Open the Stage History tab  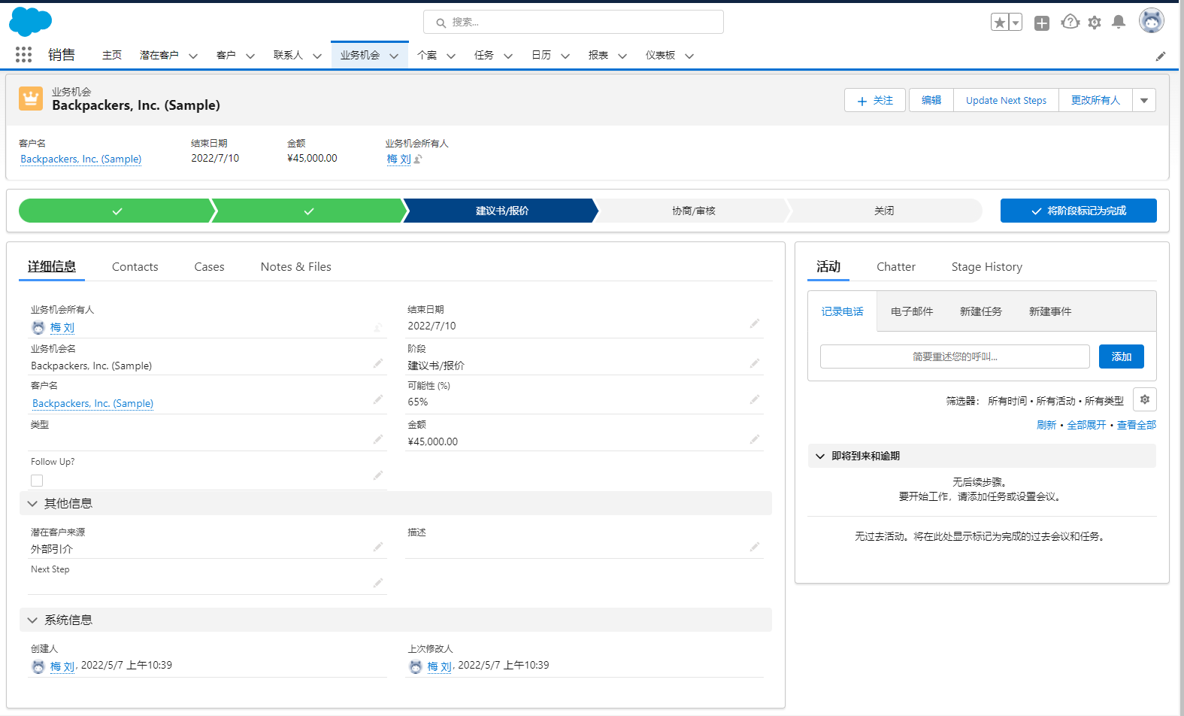(987, 266)
